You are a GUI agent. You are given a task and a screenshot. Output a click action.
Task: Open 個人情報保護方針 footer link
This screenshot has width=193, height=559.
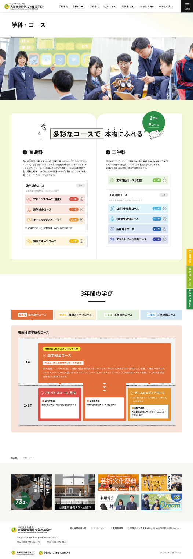pyautogui.click(x=77, y=528)
